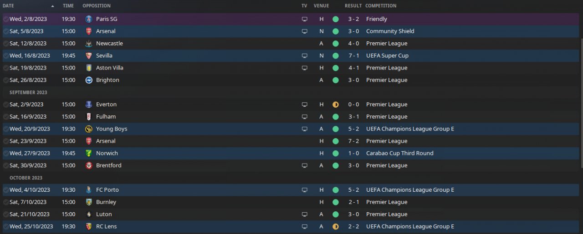583x234 pixels.
Task: Toggle the row checkmark for Sat 7/10/2023
Action: [5, 202]
